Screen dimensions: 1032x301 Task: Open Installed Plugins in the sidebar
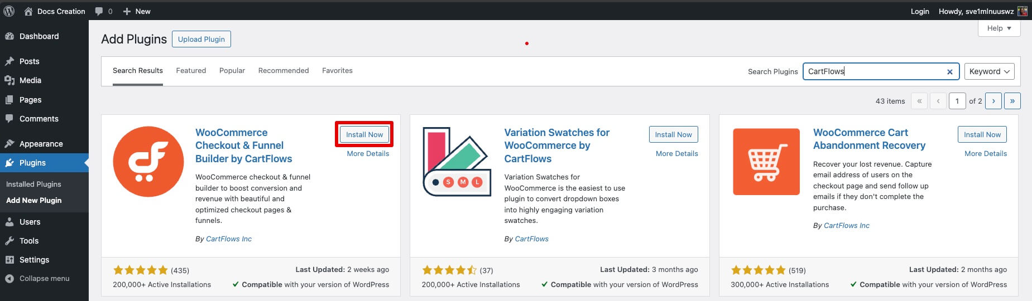click(x=33, y=184)
